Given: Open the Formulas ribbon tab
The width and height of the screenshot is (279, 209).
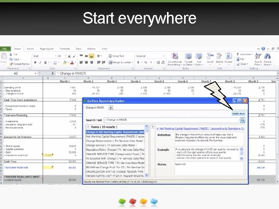Looking at the screenshot, I should (x=65, y=49).
